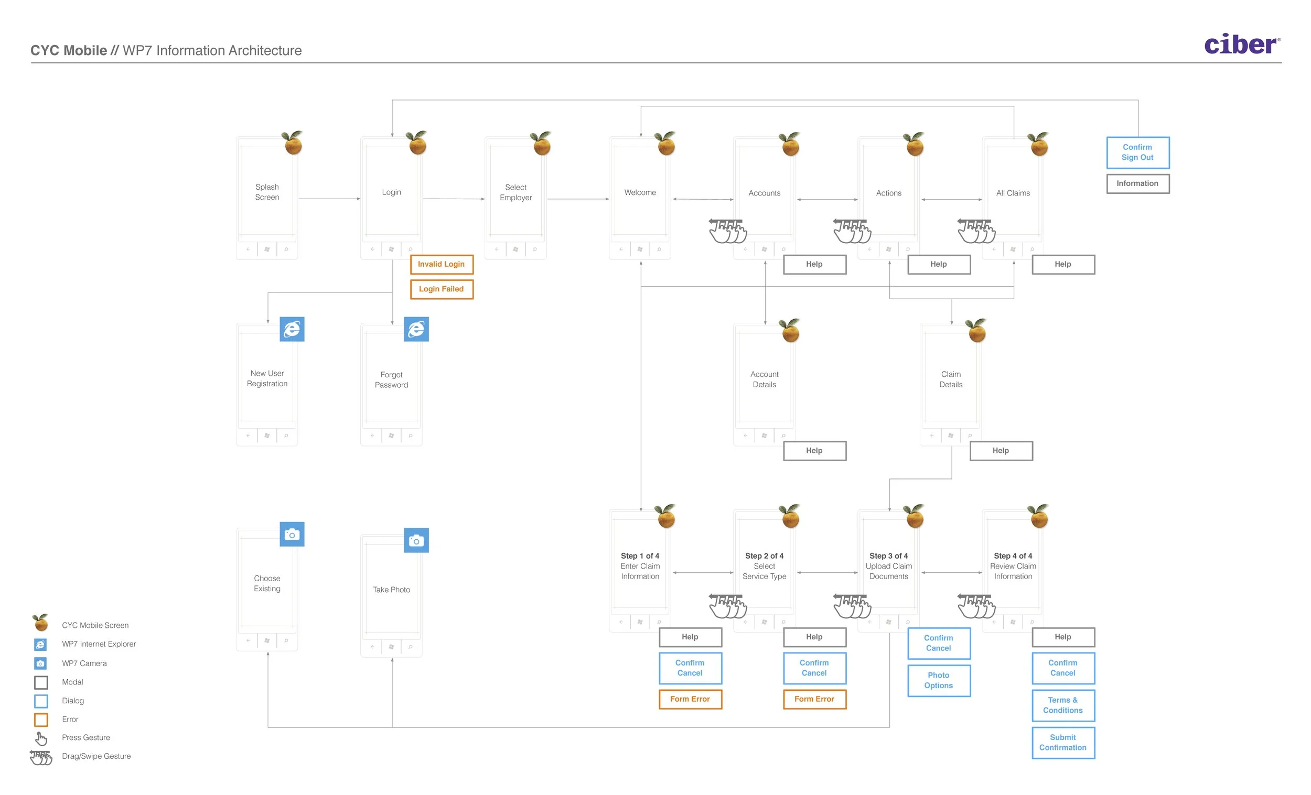The height and width of the screenshot is (795, 1311).
Task: Click the Information modal box
Action: 1137,183
